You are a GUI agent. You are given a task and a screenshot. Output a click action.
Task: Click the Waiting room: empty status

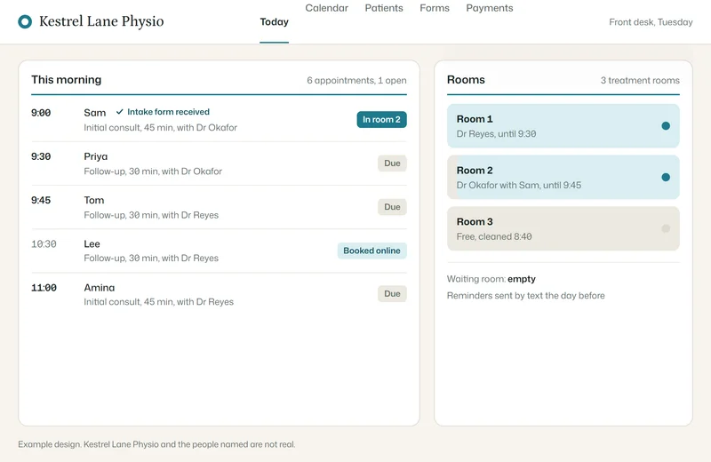(x=491, y=279)
